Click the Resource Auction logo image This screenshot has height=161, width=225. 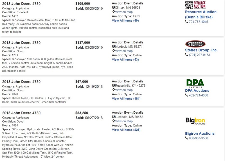coord(195,5)
